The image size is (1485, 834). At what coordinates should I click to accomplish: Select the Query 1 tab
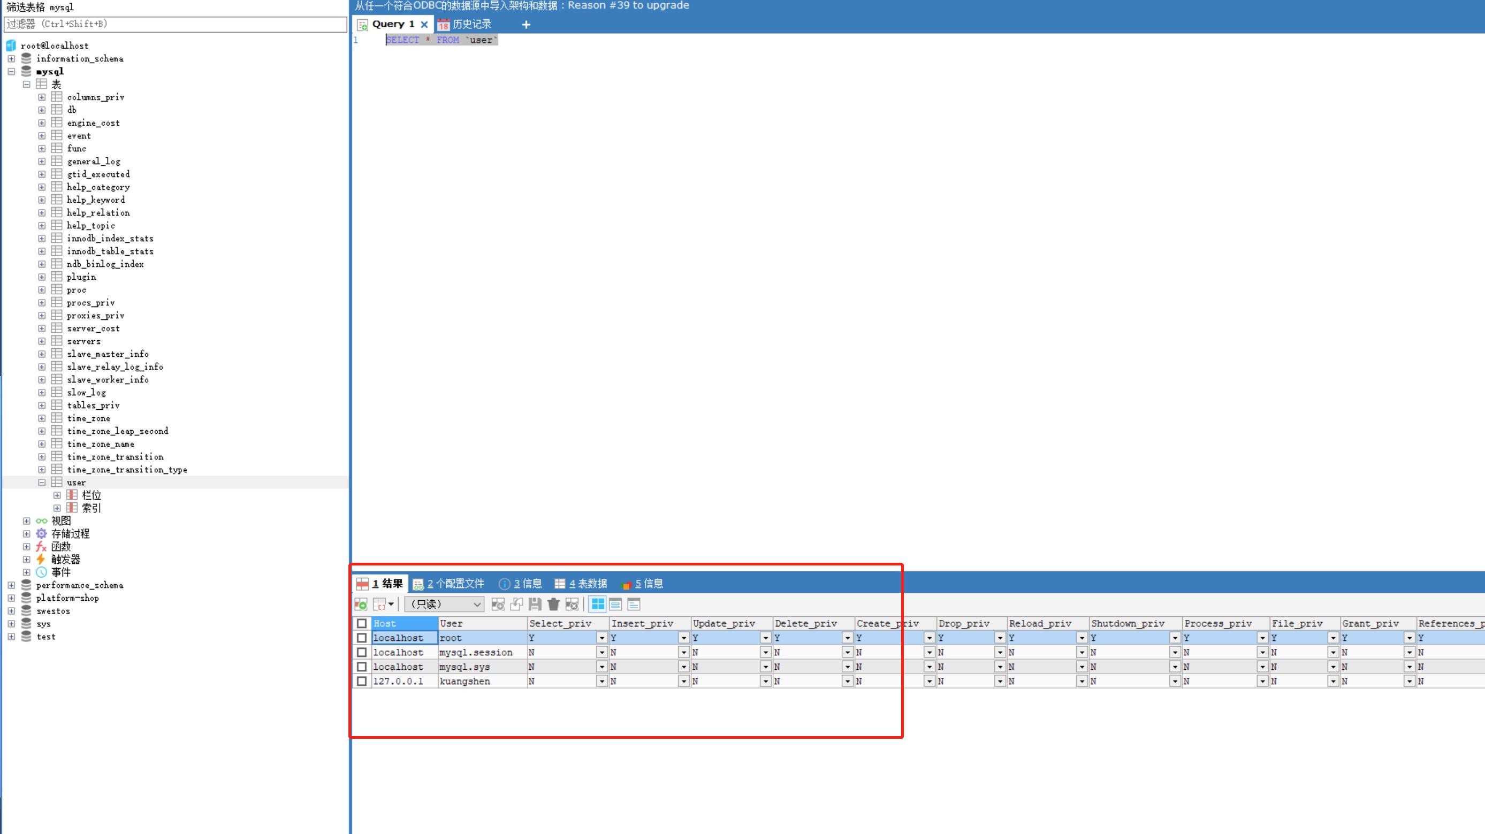(393, 24)
